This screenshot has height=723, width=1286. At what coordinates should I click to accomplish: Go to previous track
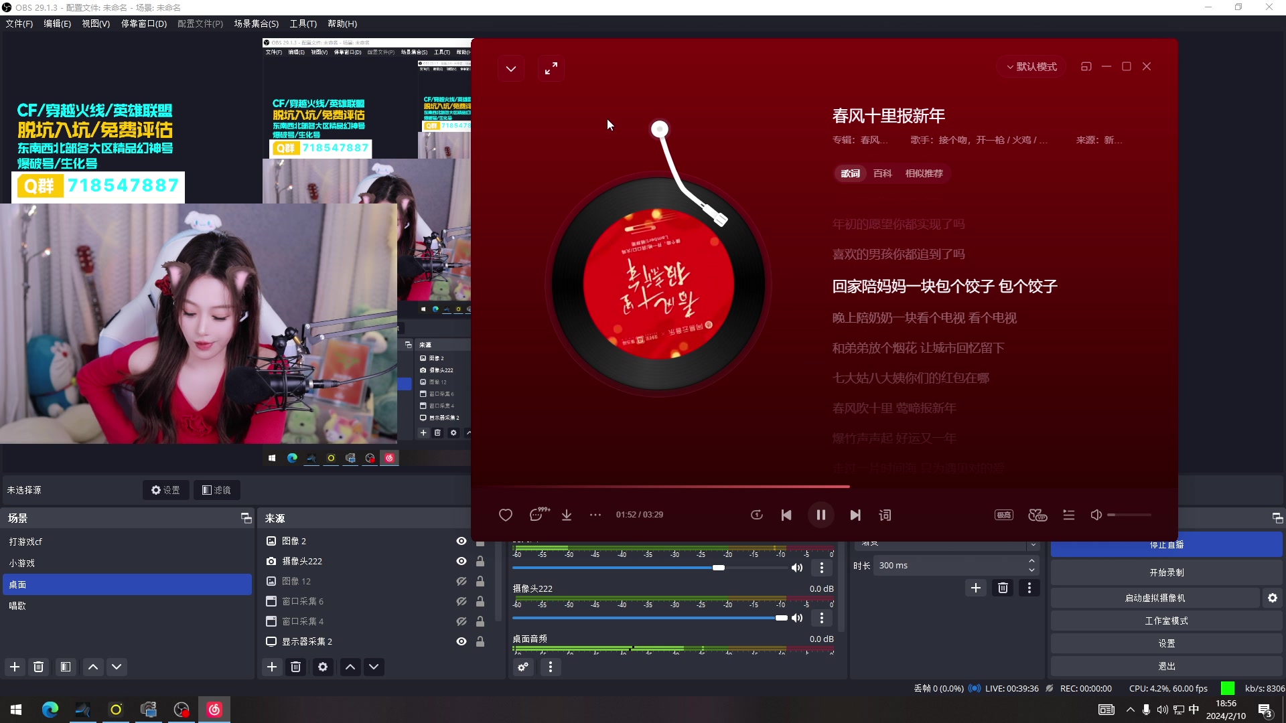pyautogui.click(x=786, y=515)
